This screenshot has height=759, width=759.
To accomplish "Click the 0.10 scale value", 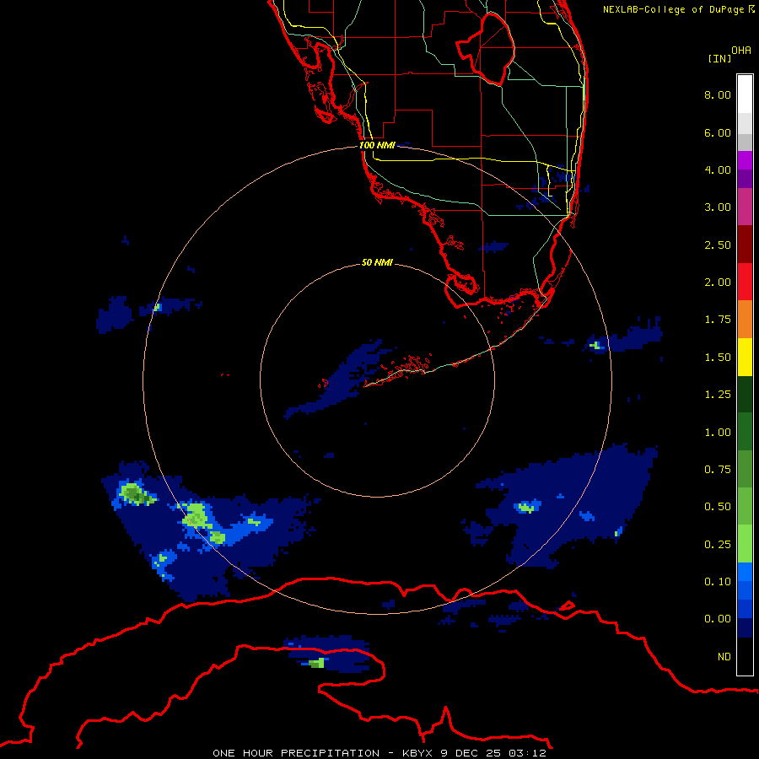I will (x=718, y=582).
